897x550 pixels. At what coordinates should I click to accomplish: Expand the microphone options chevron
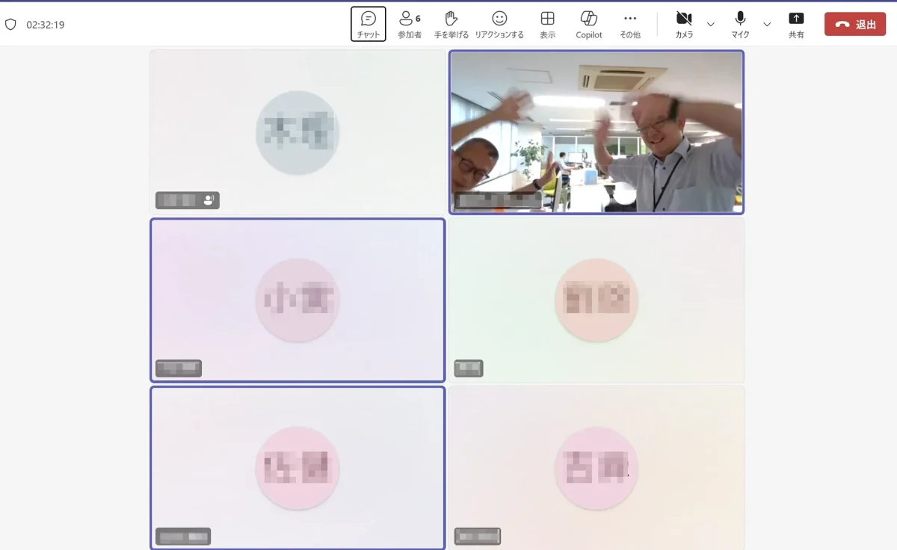coord(767,25)
